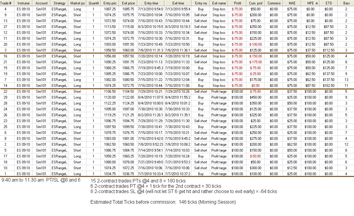Select cumulative profit $450.00 in trade 29
This screenshot has height=216, width=354.
pyautogui.click(x=256, y=97)
